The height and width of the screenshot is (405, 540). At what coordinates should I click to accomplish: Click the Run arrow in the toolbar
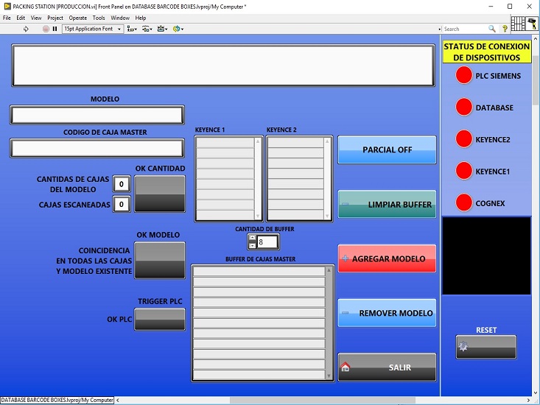[x=27, y=29]
